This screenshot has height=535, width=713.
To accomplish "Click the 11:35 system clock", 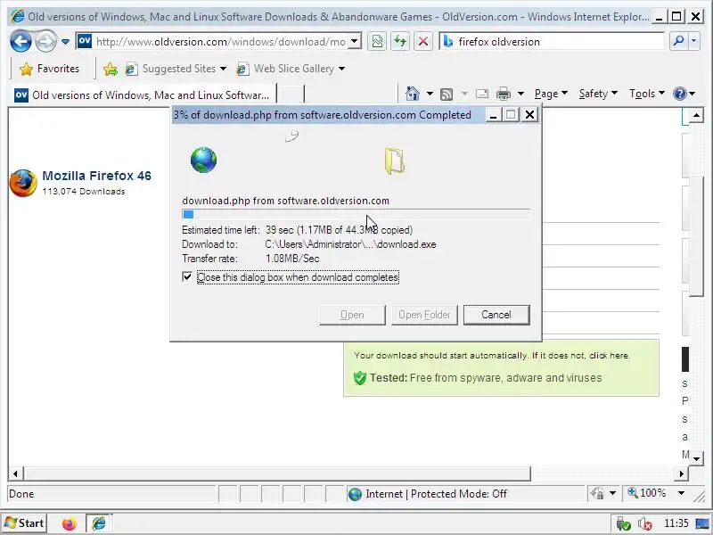I will [x=676, y=523].
